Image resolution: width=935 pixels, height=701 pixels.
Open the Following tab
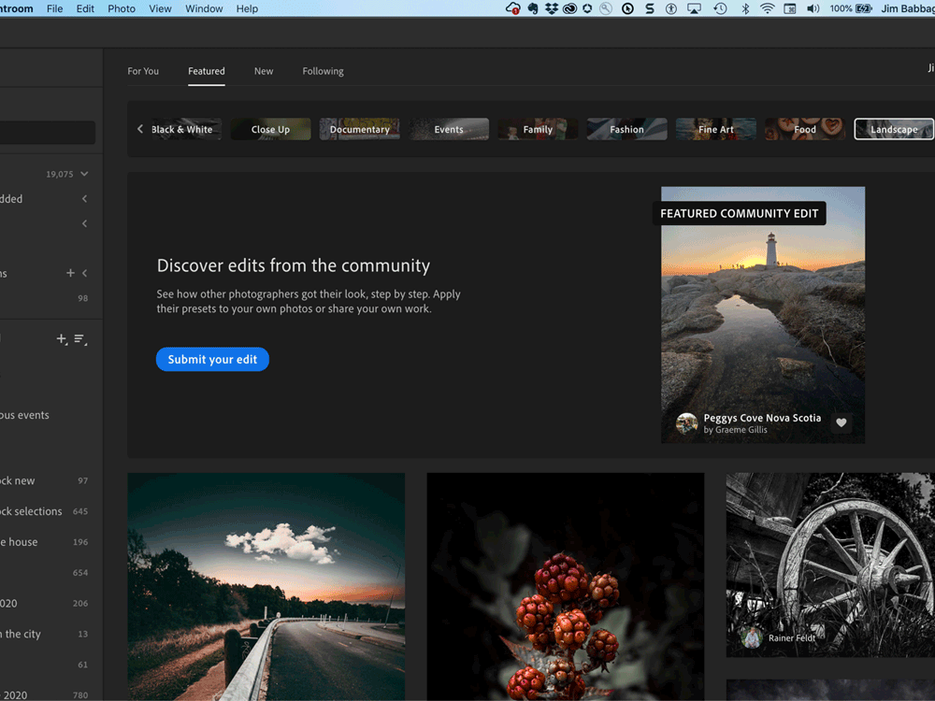(x=323, y=71)
